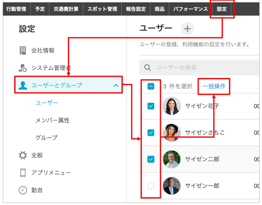Open the パフォーマンス tab
This screenshot has height=205, width=262.
190,9
